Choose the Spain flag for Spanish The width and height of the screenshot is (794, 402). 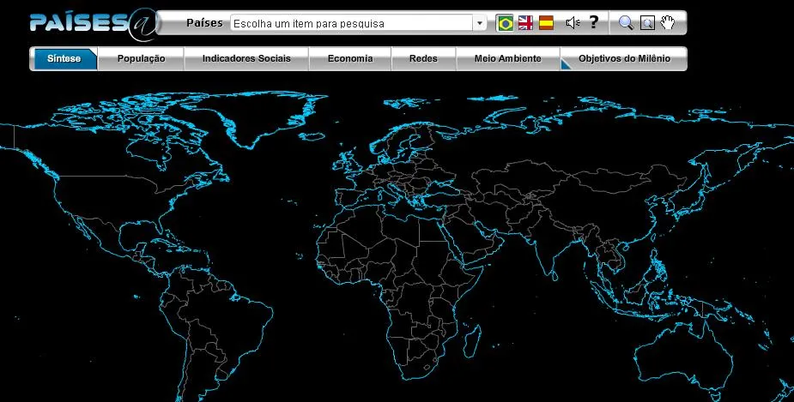pyautogui.click(x=546, y=23)
